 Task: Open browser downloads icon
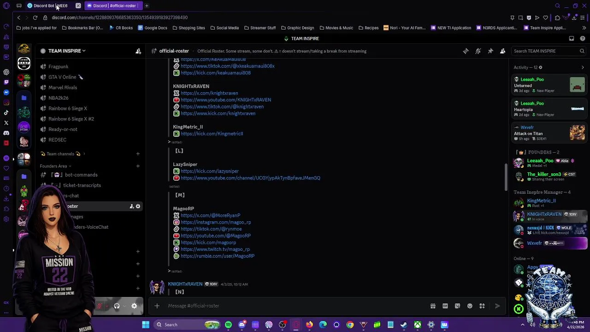(574, 18)
